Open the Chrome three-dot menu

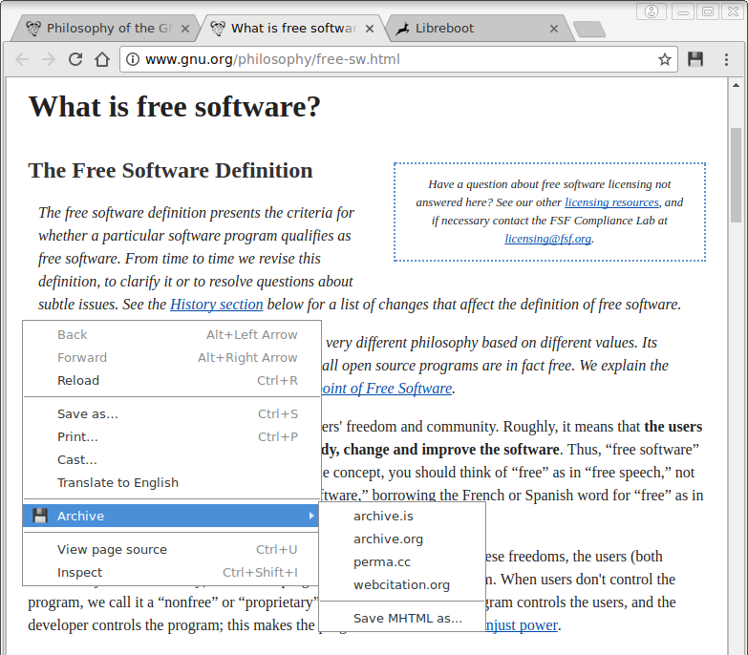[726, 59]
